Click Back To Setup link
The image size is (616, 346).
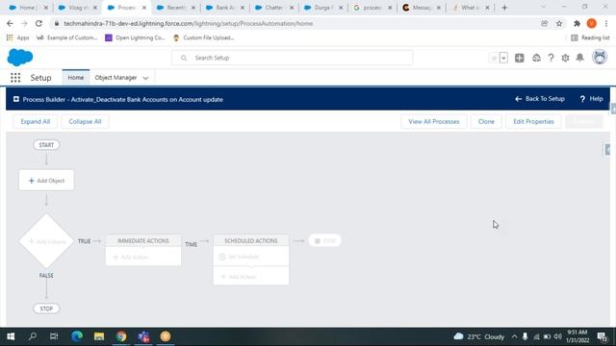point(540,99)
